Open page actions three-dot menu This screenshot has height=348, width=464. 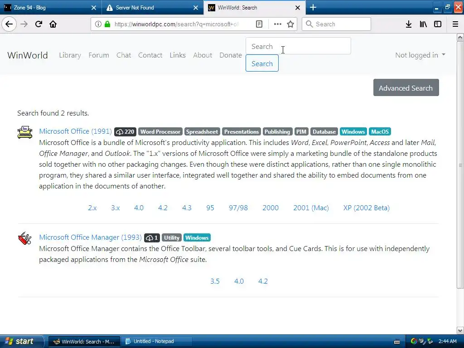278,24
